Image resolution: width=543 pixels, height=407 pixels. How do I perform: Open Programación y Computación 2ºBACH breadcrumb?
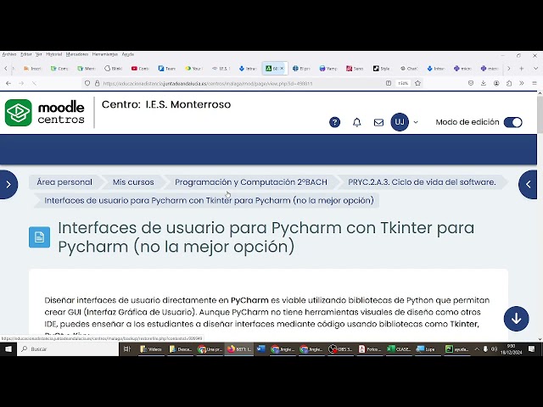click(251, 182)
